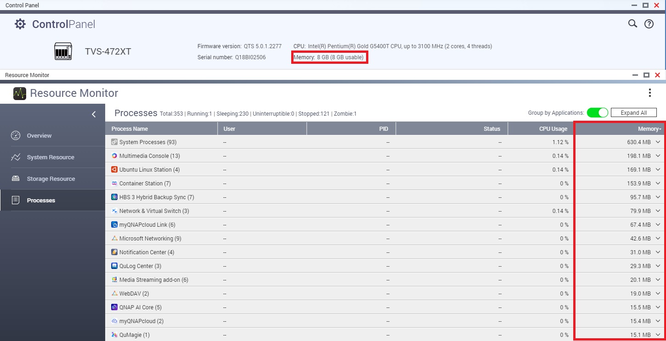The width and height of the screenshot is (666, 341).
Task: Select the "198.1 MB" memory value
Action: click(639, 156)
